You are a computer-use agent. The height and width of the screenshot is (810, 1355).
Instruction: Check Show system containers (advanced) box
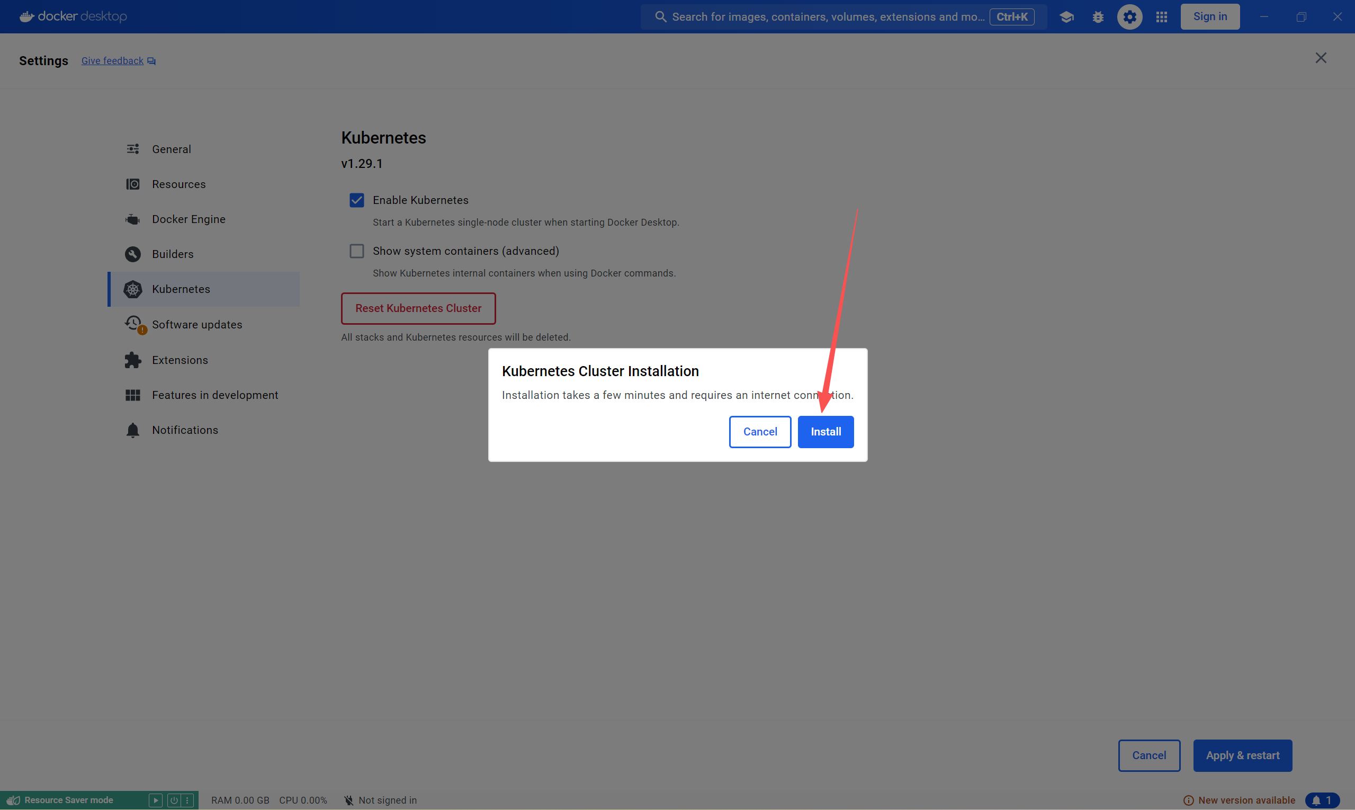tap(357, 251)
